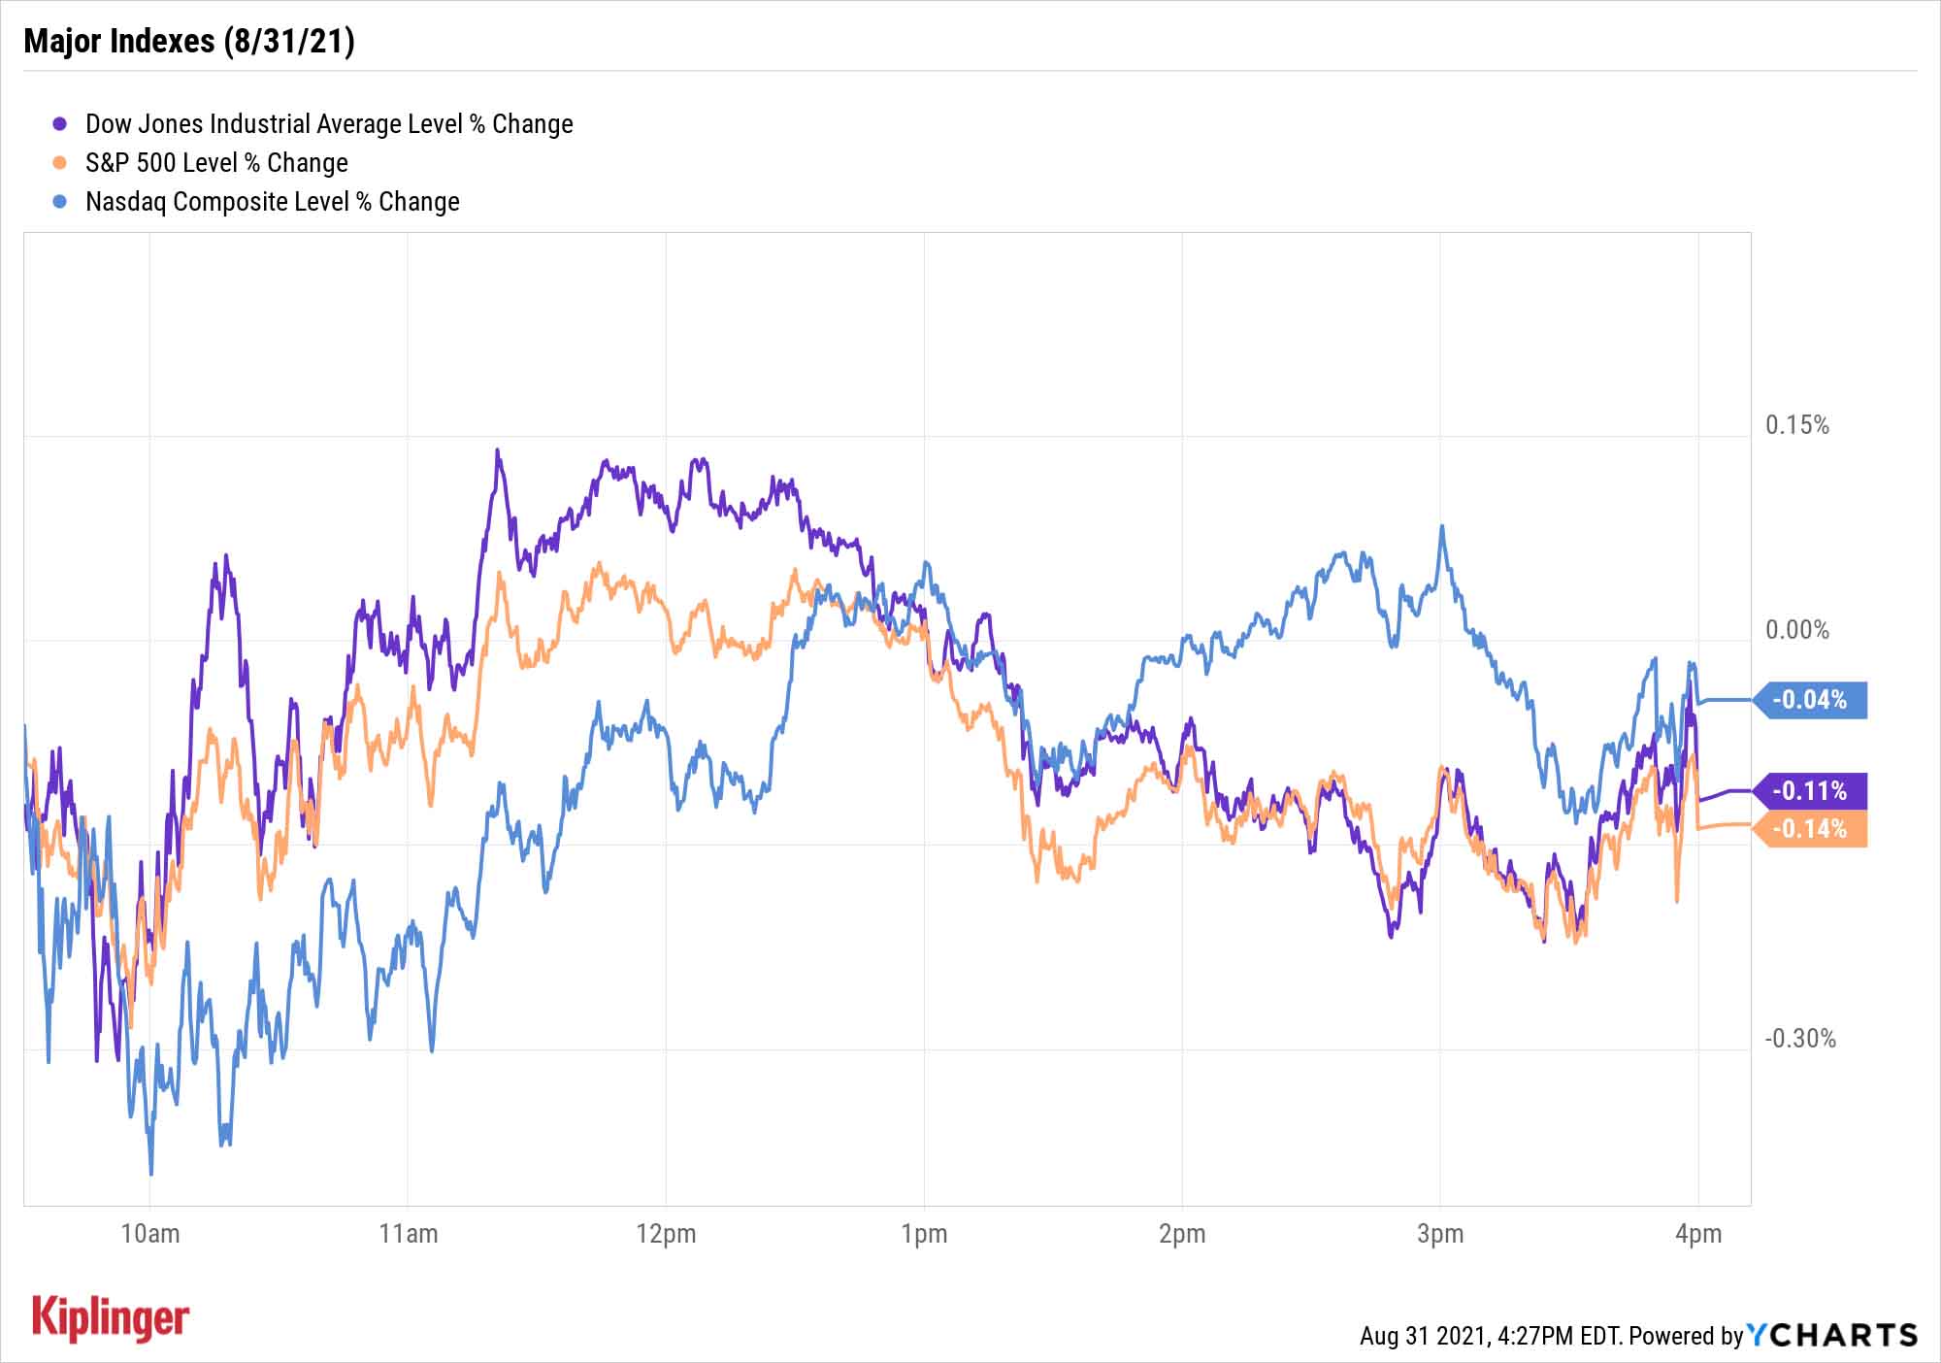Open the YCharts logo link
Image resolution: width=1941 pixels, height=1363 pixels.
pyautogui.click(x=1832, y=1335)
